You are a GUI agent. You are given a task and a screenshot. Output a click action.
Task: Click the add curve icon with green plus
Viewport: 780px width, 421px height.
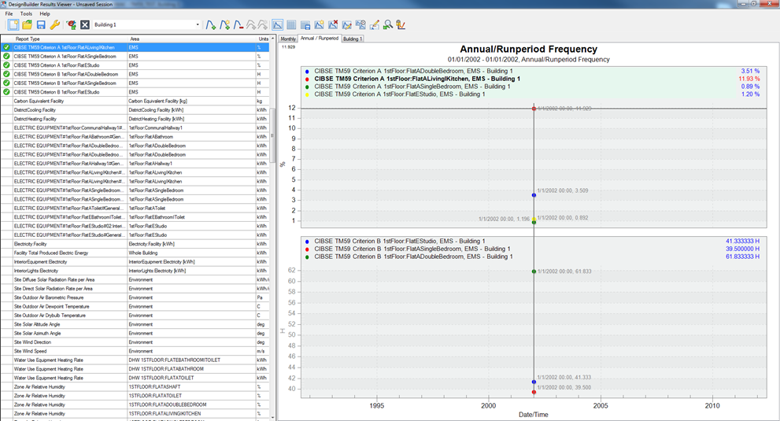tap(211, 25)
